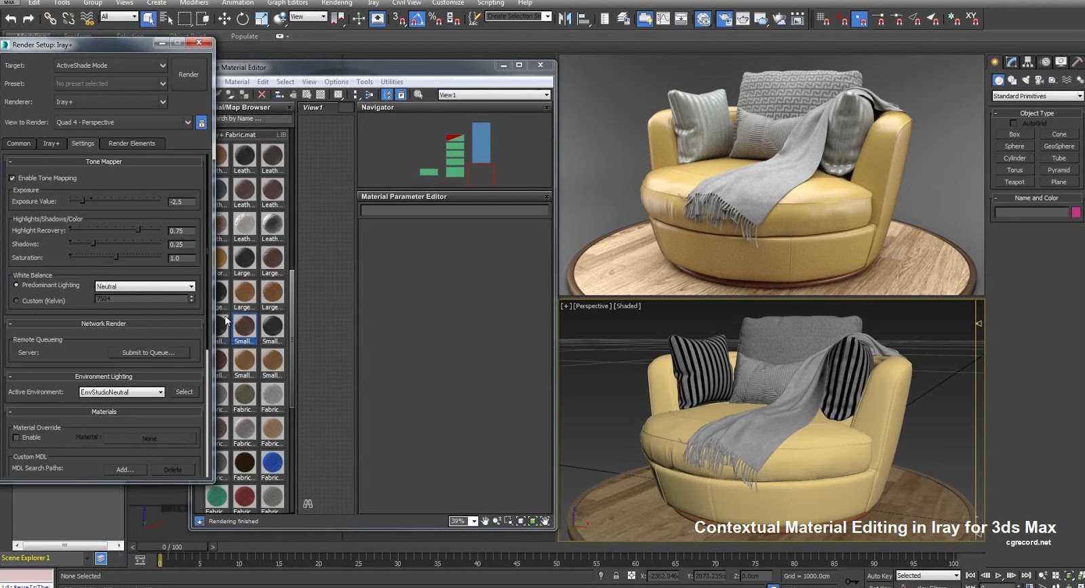Expand the Active Environment EnvStudioNeutral dropdown
The height and width of the screenshot is (588, 1085).
click(x=122, y=392)
